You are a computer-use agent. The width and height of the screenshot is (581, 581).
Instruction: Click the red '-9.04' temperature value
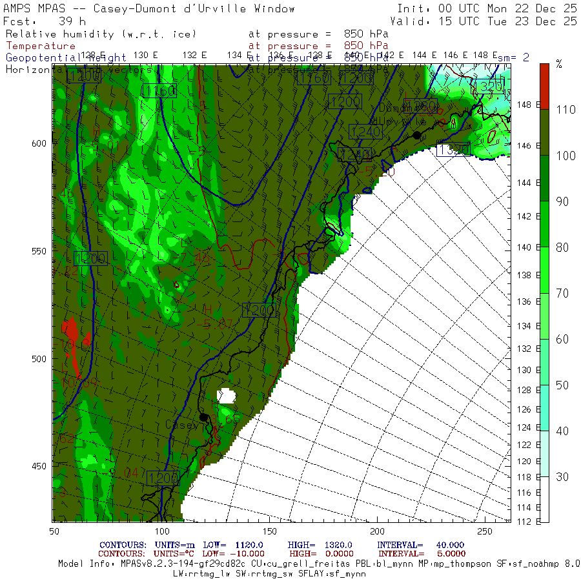point(121,473)
